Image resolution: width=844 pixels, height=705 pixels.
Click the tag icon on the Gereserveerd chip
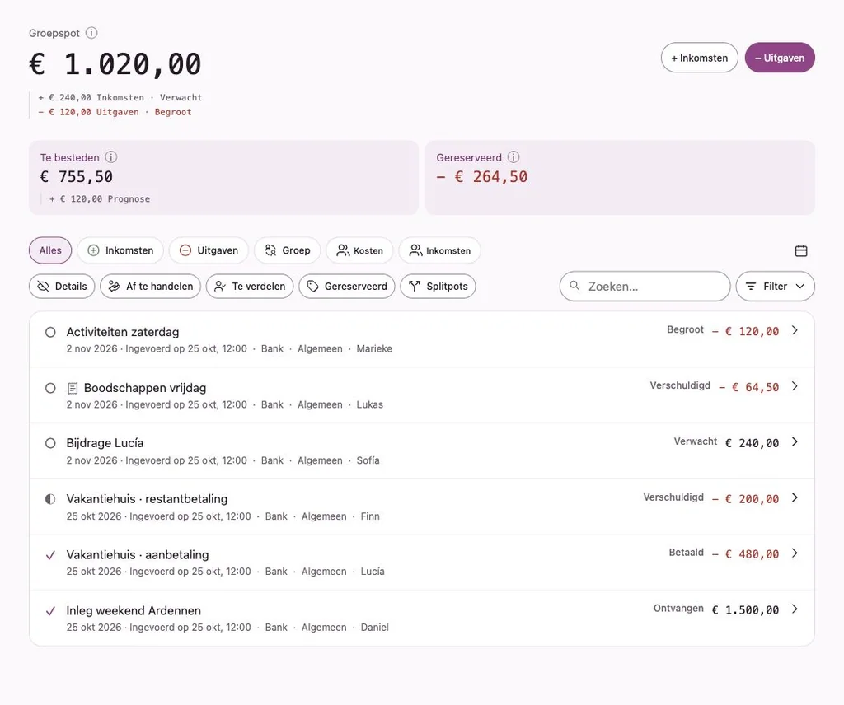312,286
